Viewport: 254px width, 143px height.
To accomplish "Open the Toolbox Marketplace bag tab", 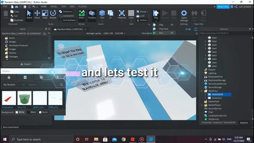I will pos(9,77).
